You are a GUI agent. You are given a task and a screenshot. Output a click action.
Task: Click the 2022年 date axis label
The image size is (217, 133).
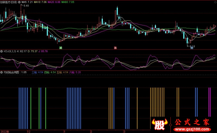tap(5, 131)
